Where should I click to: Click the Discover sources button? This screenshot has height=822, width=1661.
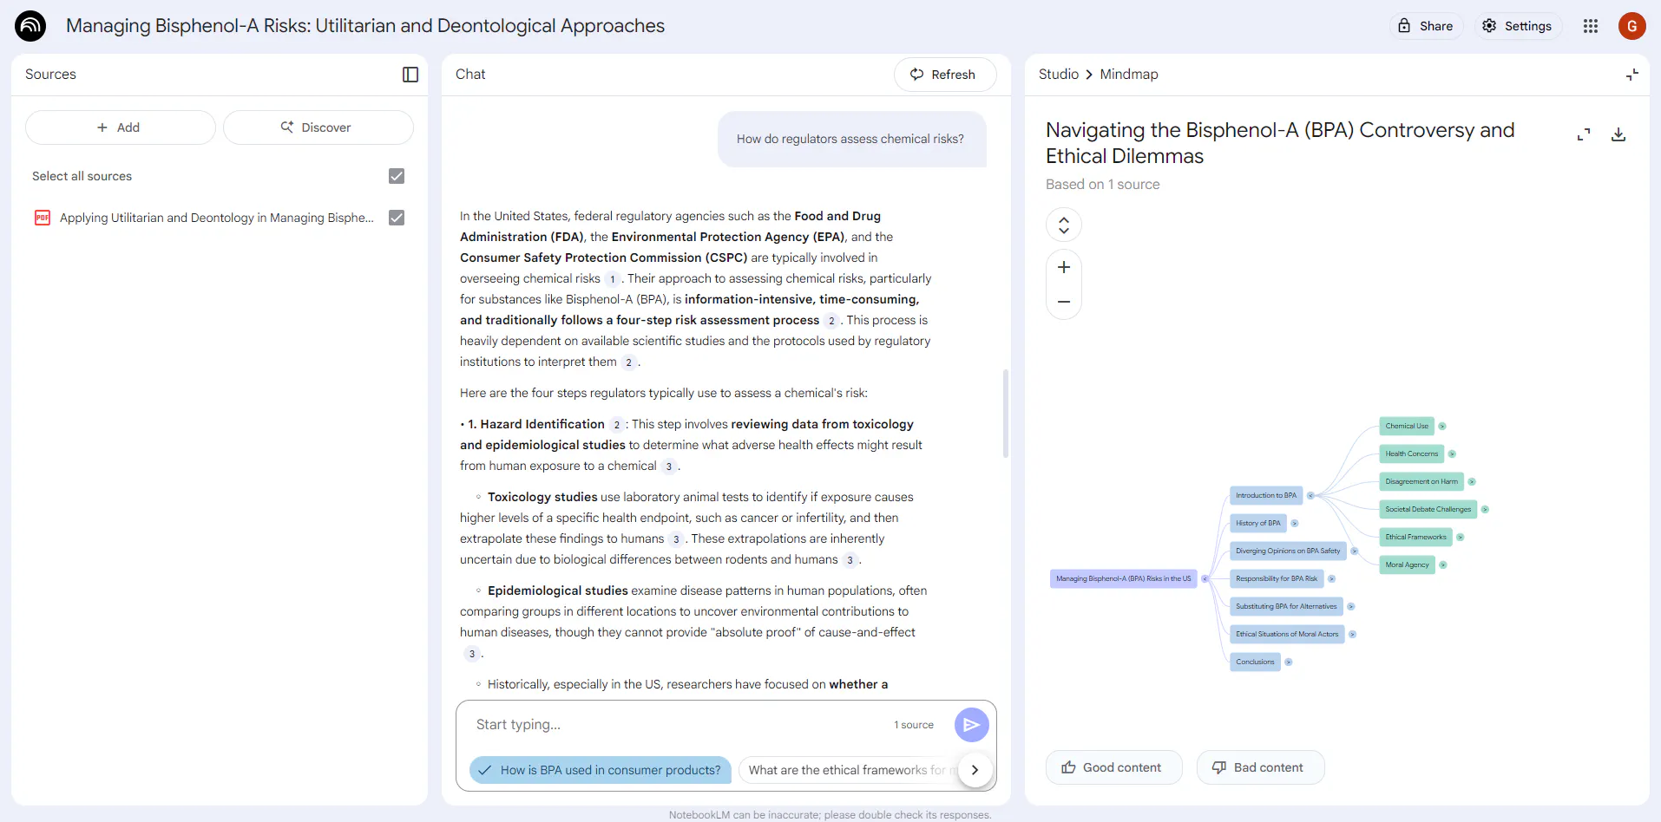click(x=318, y=127)
